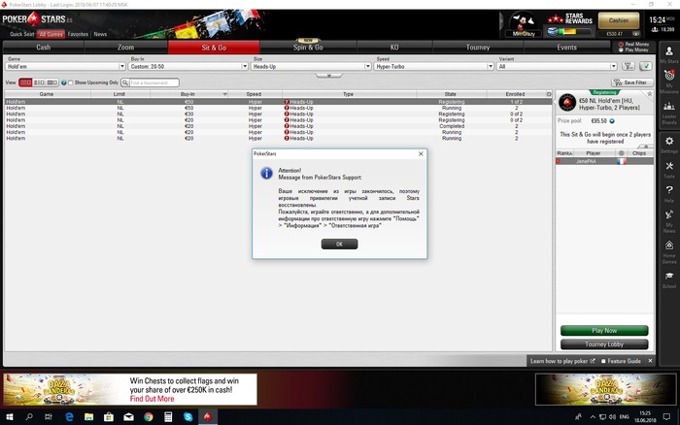The width and height of the screenshot is (680, 425).
Task: Open File Explorer from taskbar
Action: tap(89, 417)
